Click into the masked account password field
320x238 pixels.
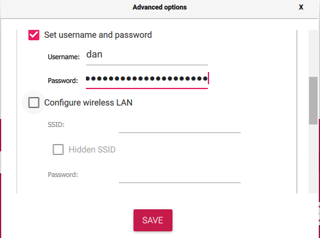click(147, 80)
